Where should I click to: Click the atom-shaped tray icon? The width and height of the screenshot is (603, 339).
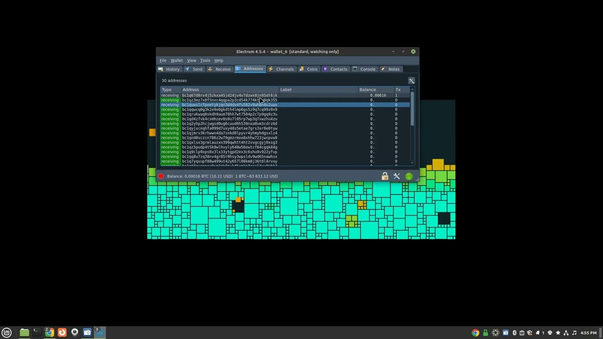click(496, 333)
